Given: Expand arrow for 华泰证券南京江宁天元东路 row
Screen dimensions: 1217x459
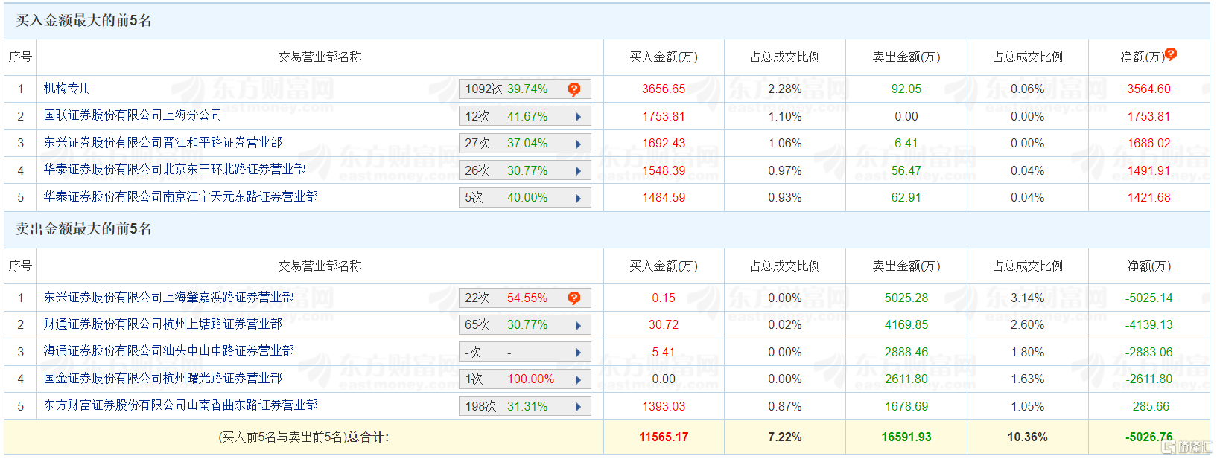Looking at the screenshot, I should (x=578, y=198).
